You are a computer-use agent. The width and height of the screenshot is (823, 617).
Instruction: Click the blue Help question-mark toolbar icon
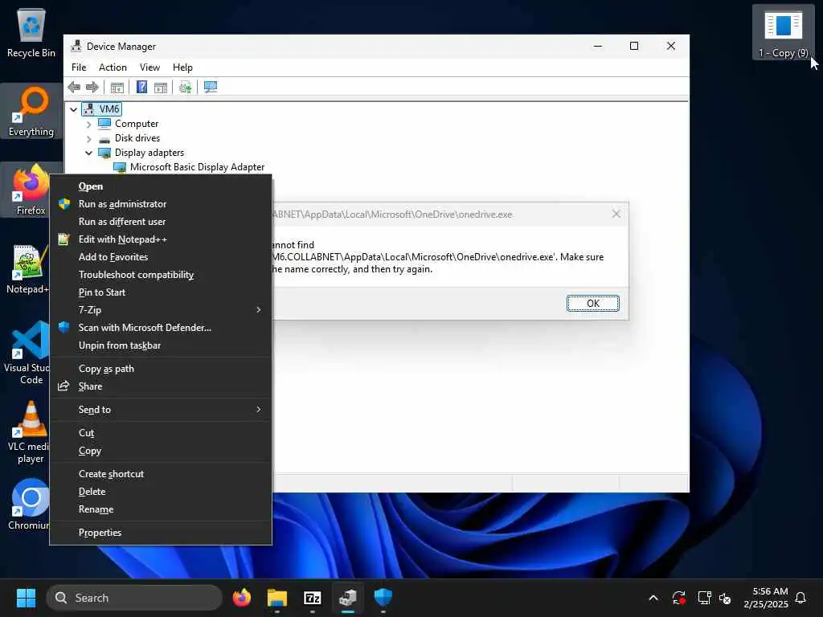(x=141, y=87)
